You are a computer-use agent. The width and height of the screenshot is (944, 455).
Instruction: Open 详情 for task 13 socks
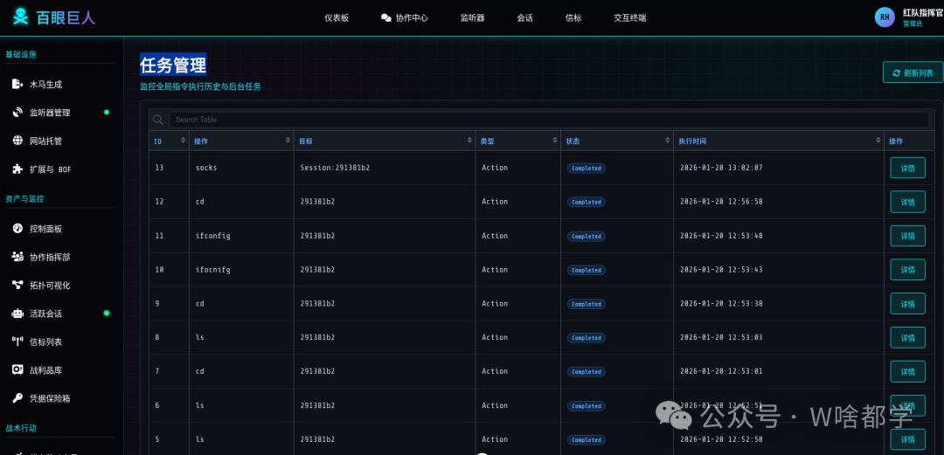pos(908,168)
